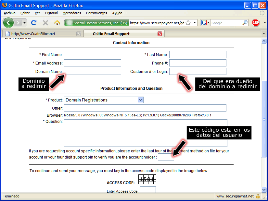The image size is (268, 201).
Task: Bookmark this page with the star icon
Action: pyautogui.click(x=188, y=23)
